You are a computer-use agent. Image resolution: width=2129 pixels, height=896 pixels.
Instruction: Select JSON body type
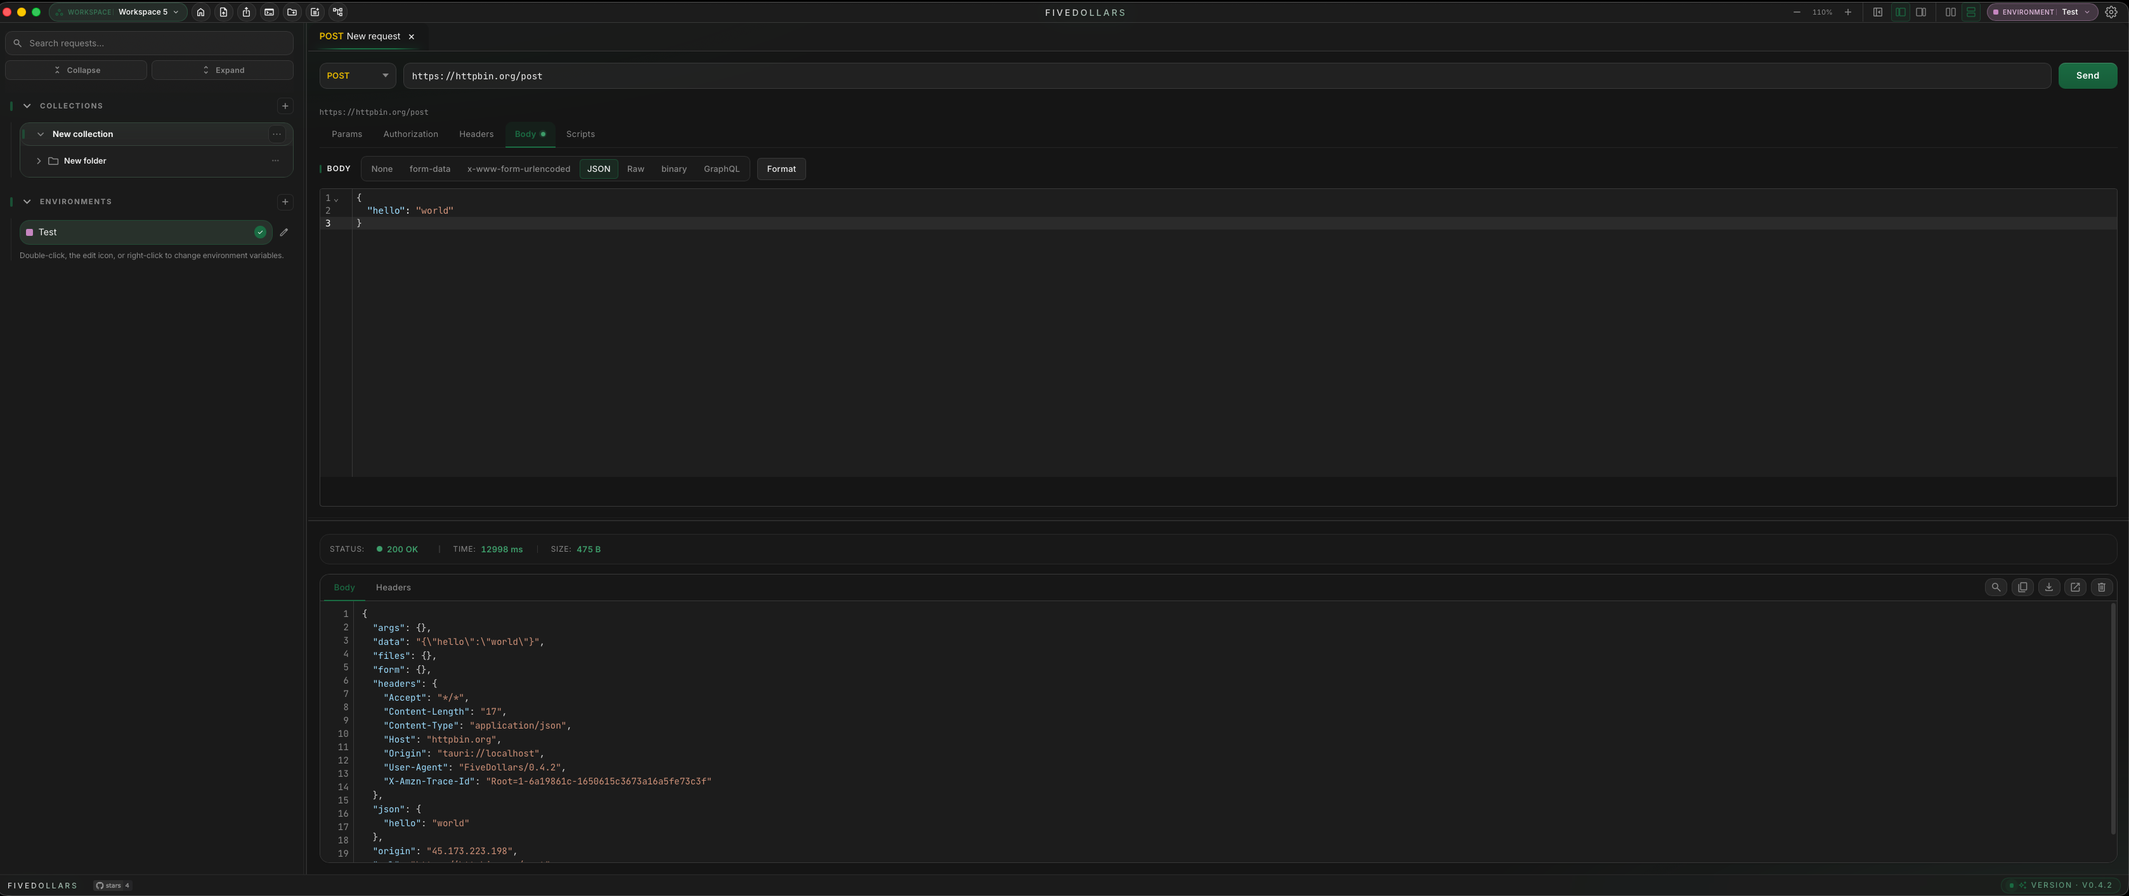[x=599, y=169]
